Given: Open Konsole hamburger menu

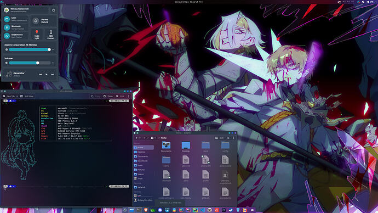Looking at the screenshot, I should coord(129,96).
